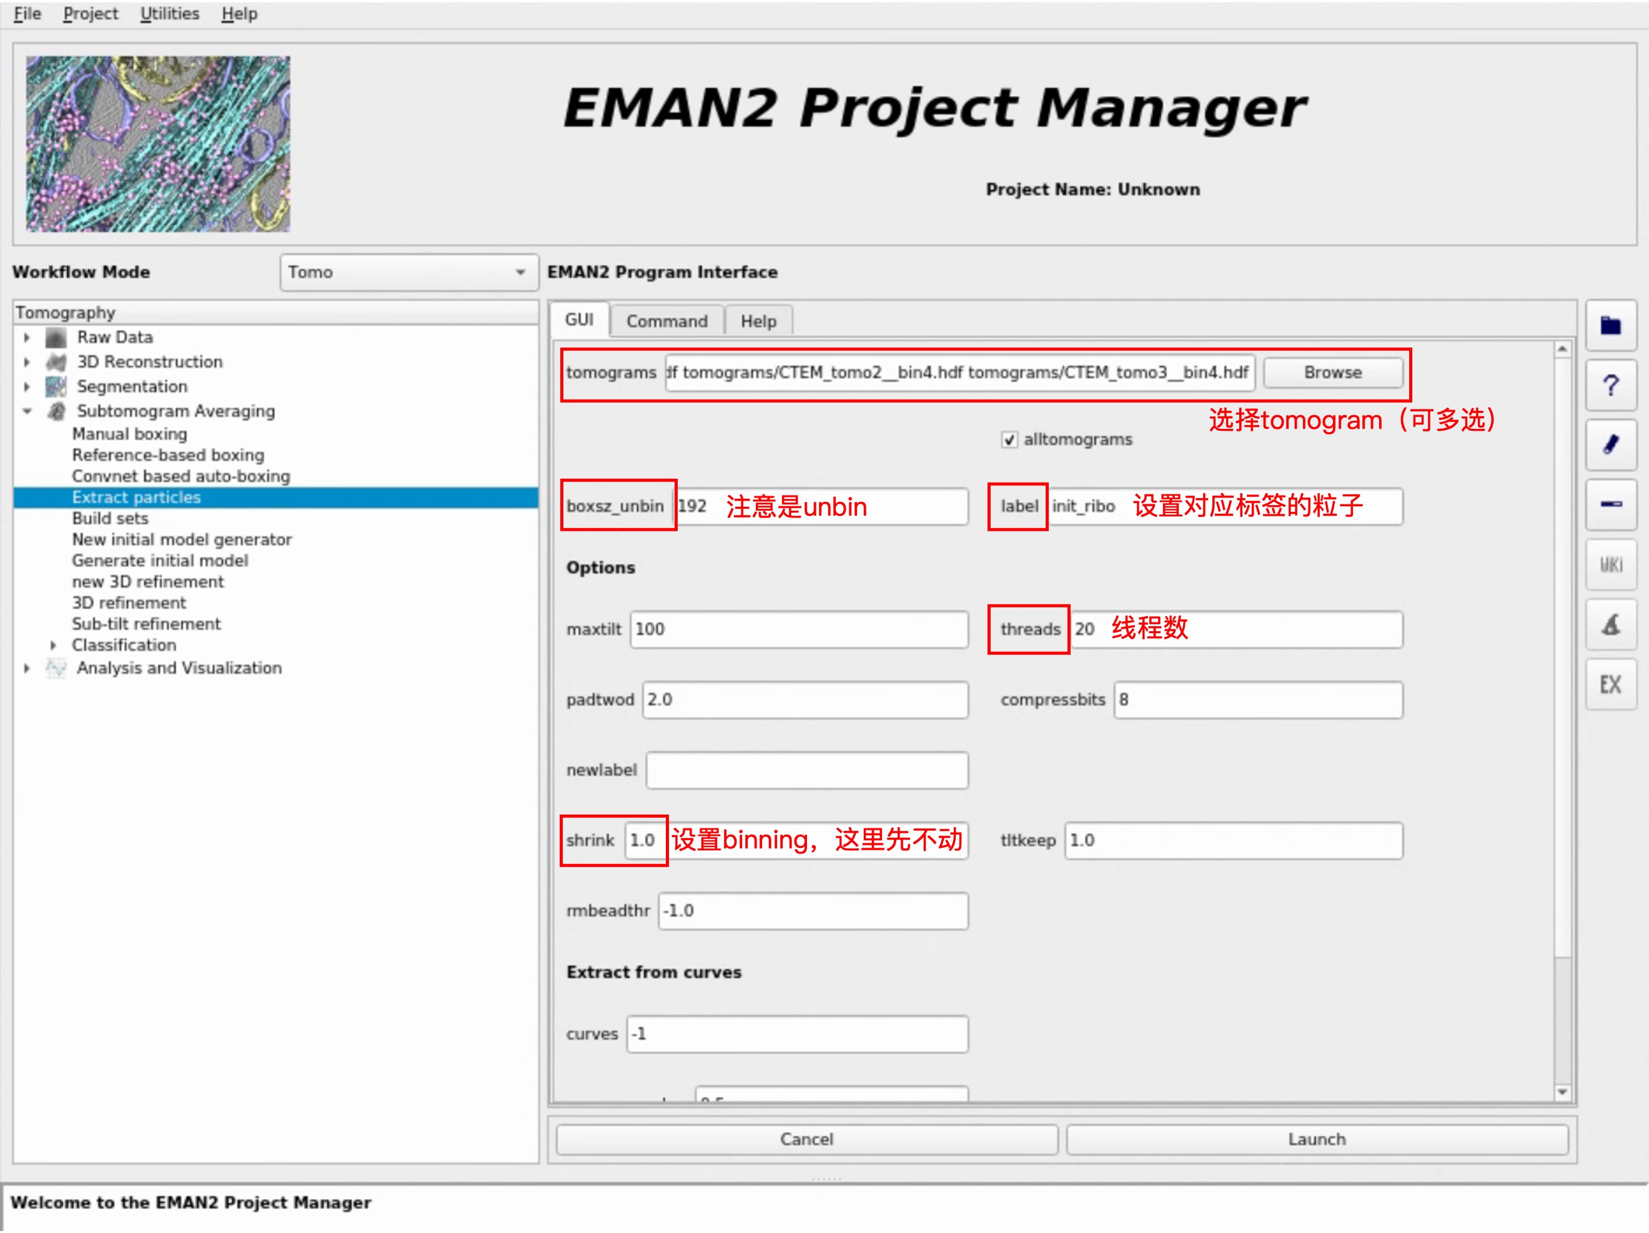Click the wizard hat icon
1649x1233 pixels.
[1610, 624]
